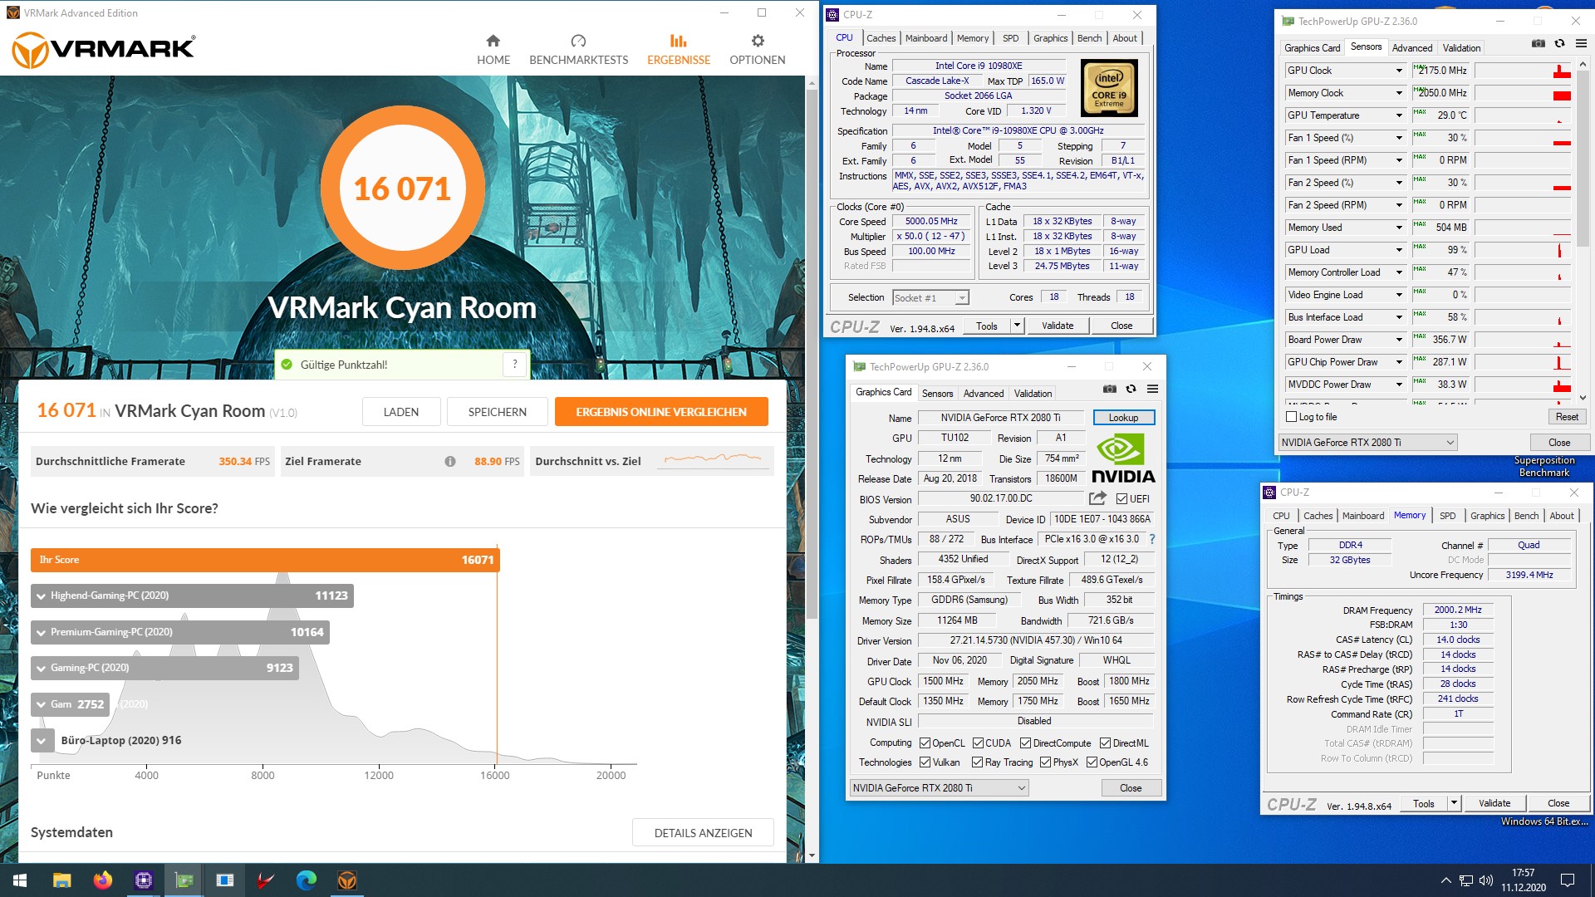Open hamburger menu in GPU-Z Graphics Card window

click(x=1152, y=389)
